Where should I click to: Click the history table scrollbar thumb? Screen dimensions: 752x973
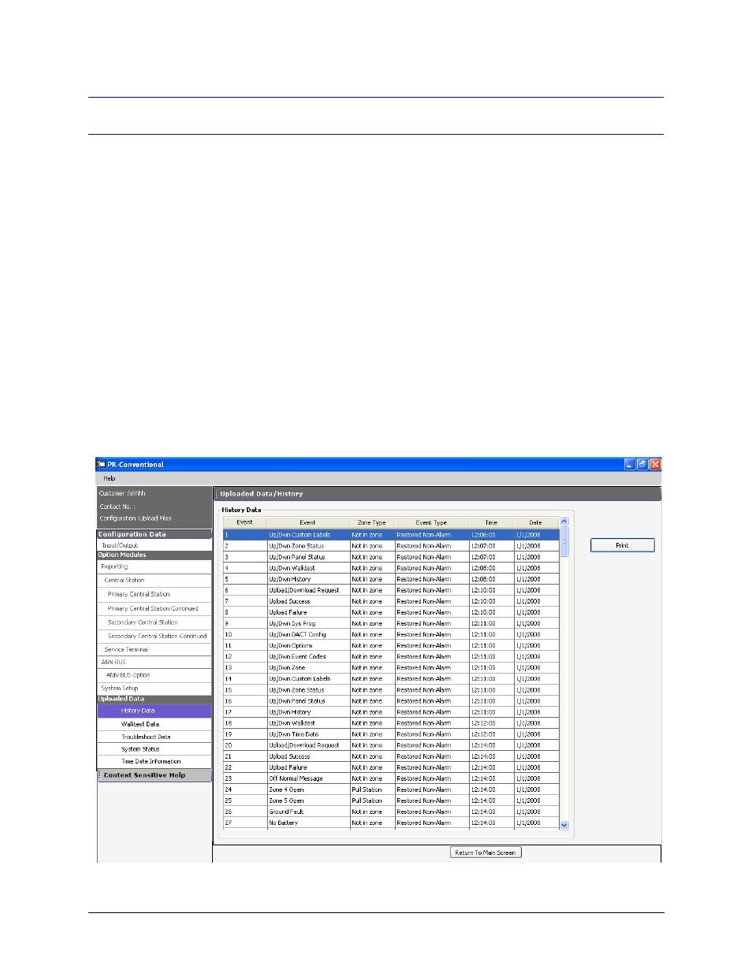click(x=564, y=542)
